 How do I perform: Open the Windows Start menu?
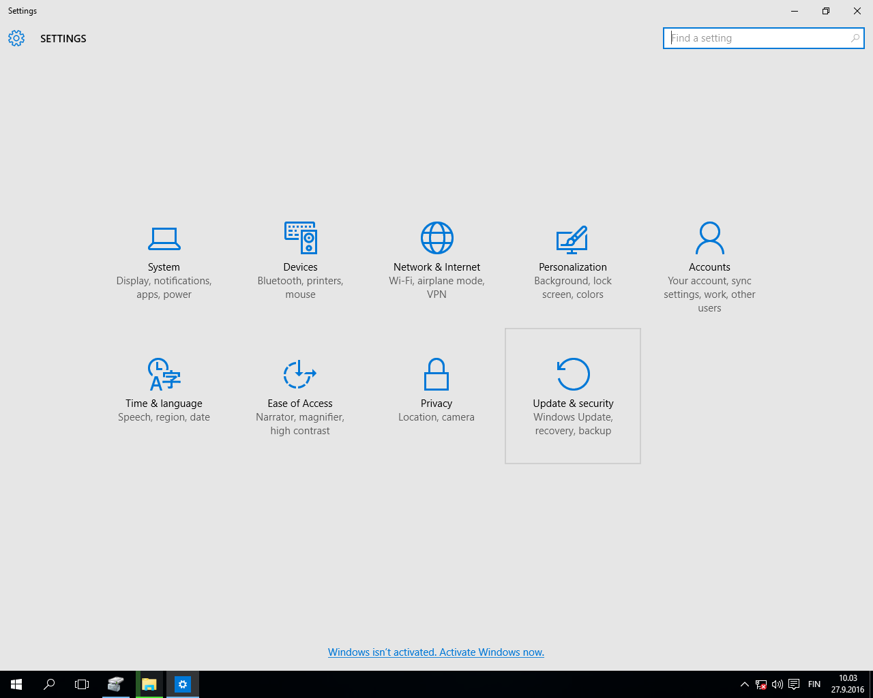coord(16,684)
